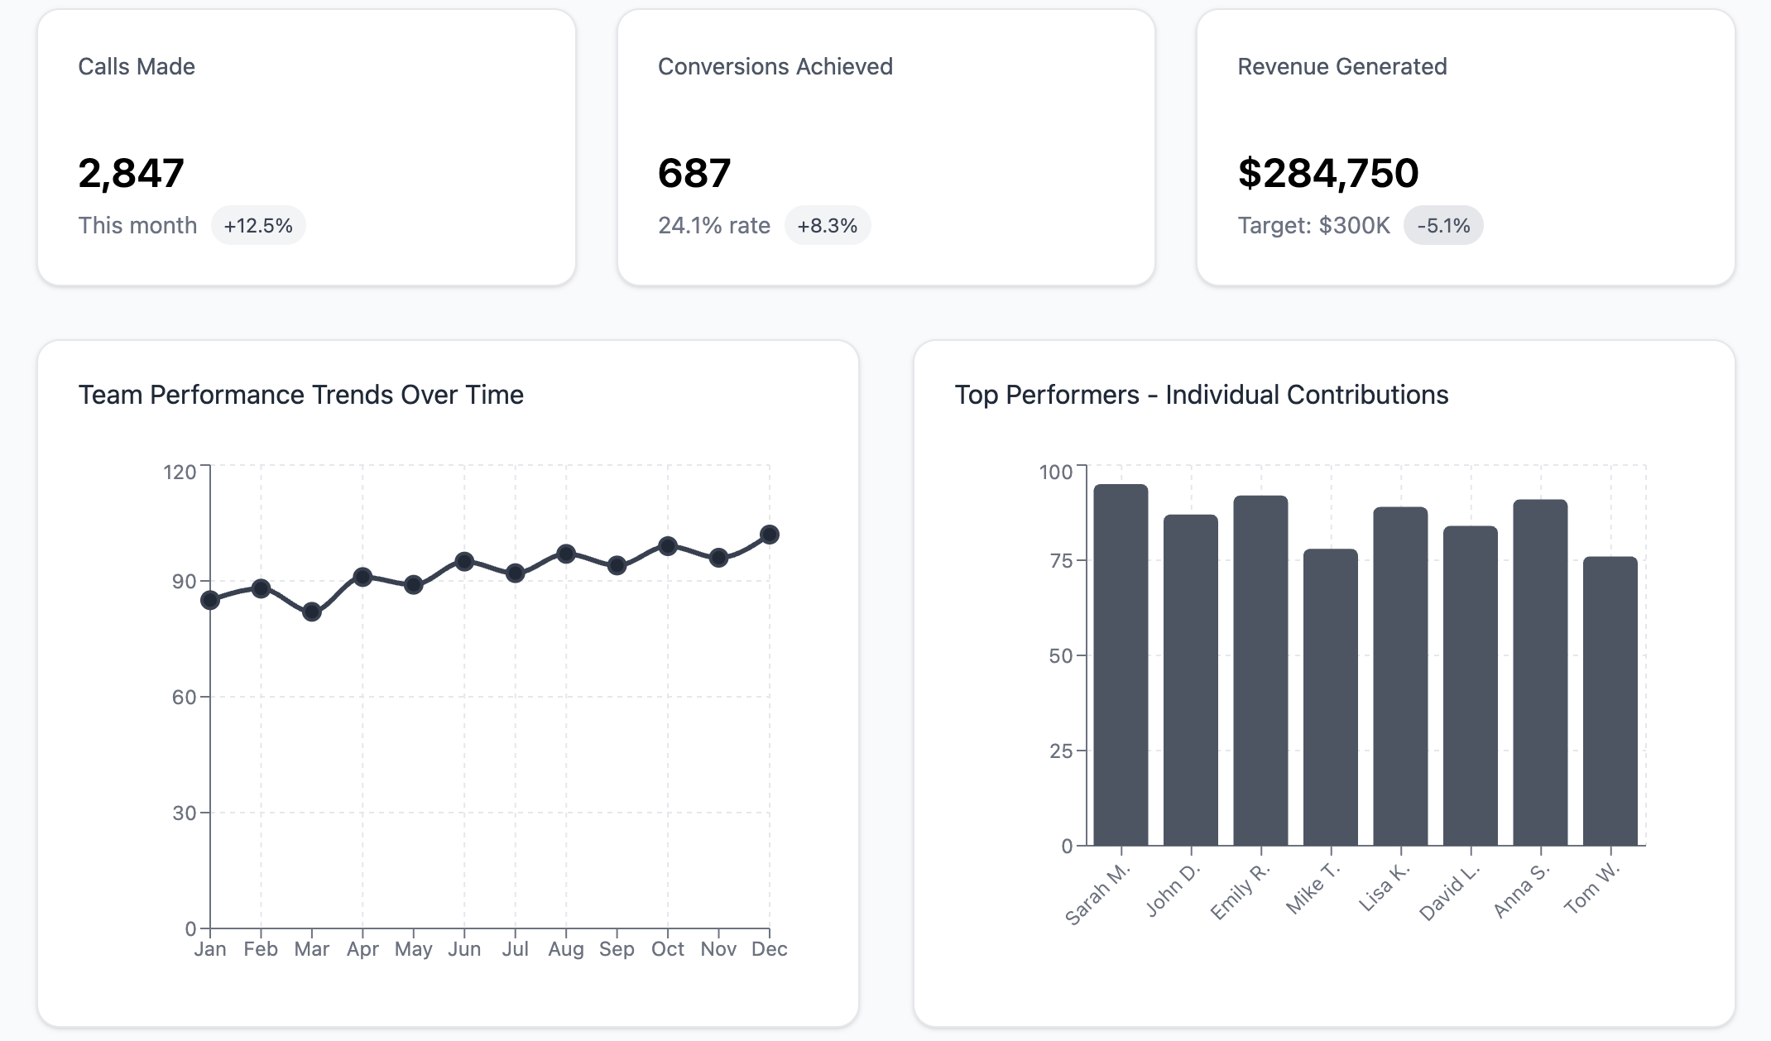
Task: Click the December data point on line chart
Action: tap(769, 535)
